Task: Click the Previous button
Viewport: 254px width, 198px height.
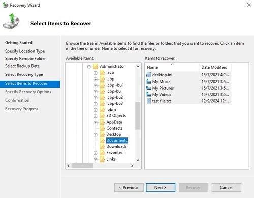Action: pos(129,187)
